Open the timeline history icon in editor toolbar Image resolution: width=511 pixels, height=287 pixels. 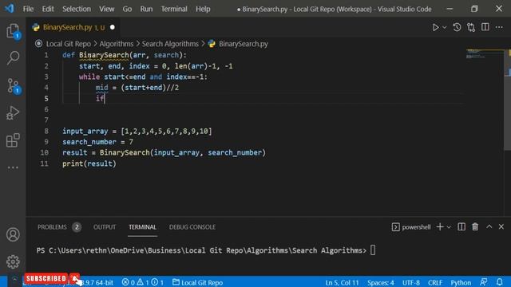(x=457, y=27)
